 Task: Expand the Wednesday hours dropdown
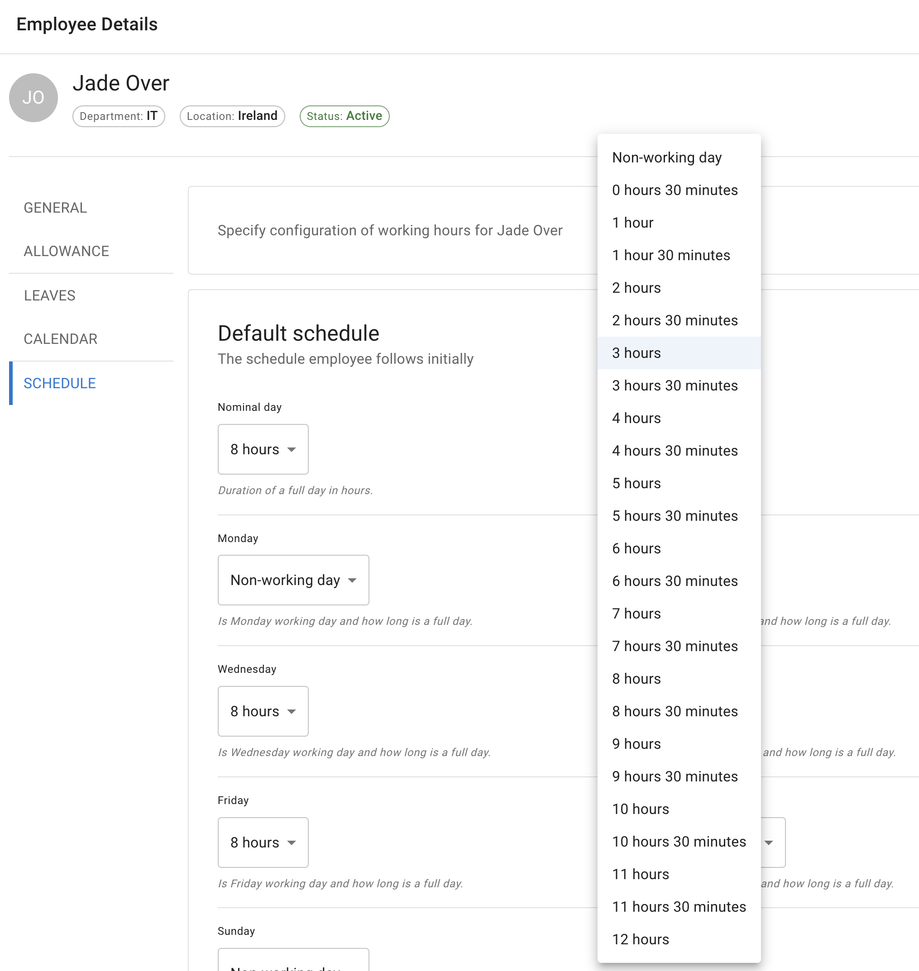[263, 711]
